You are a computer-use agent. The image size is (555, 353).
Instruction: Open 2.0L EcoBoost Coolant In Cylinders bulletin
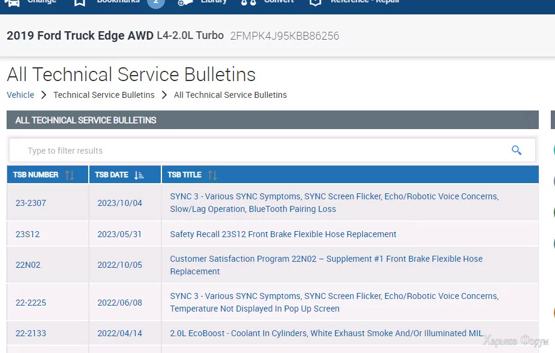326,333
